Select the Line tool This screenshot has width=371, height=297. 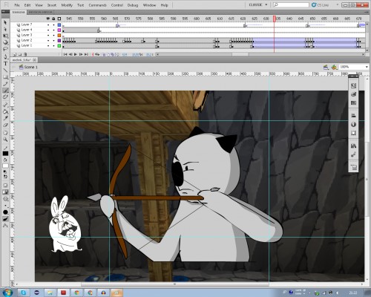pyautogui.click(x=5, y=71)
